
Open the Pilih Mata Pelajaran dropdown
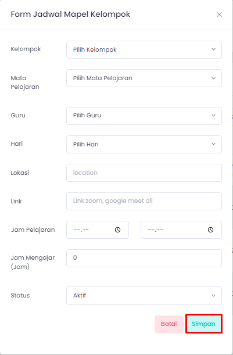click(144, 78)
